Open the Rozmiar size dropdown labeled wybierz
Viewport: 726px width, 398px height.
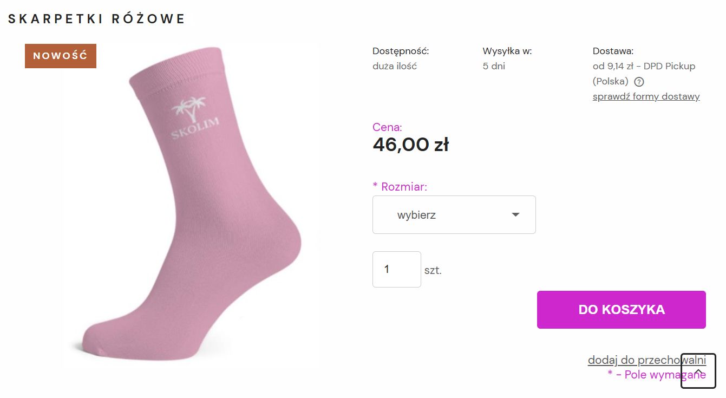click(x=454, y=215)
